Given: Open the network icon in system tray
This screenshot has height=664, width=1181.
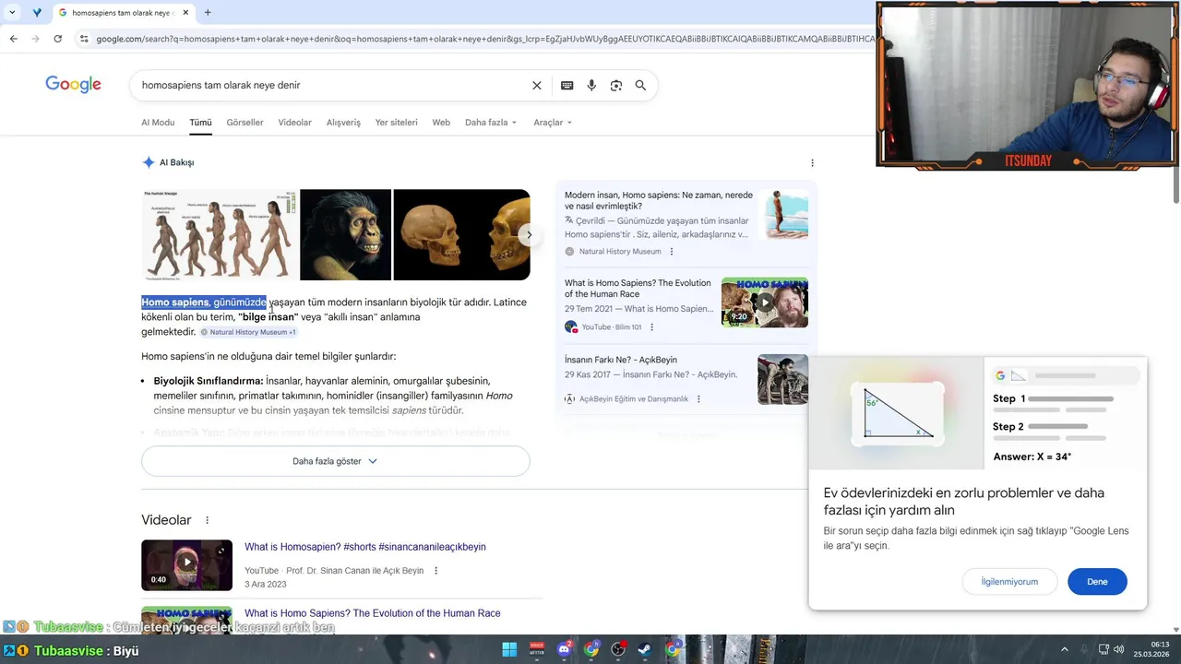Looking at the screenshot, I should pos(1103,649).
